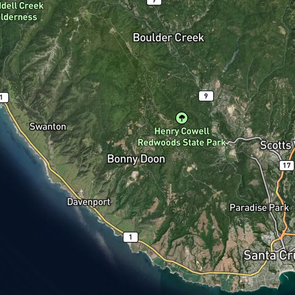Select the Bonny Doon place label
This screenshot has height=295, width=295.
pos(136,159)
